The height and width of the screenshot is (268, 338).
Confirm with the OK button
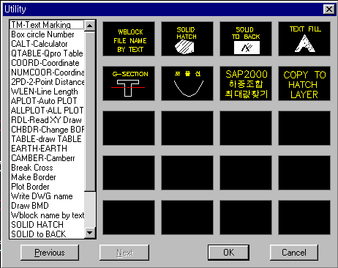[228, 253]
